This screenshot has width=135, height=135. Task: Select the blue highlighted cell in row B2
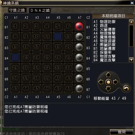click(x=58, y=36)
